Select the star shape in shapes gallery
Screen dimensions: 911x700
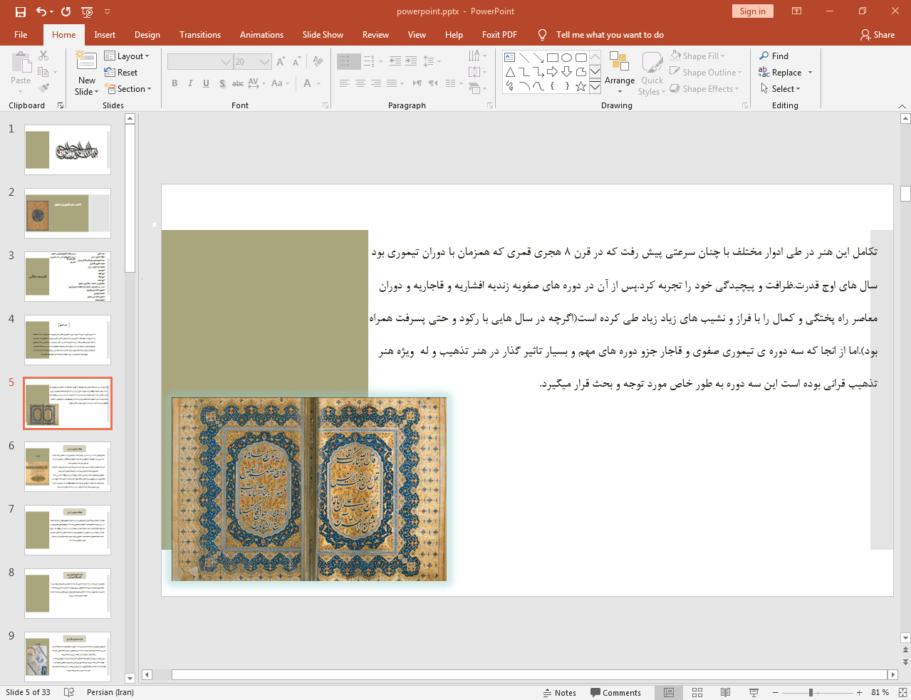coord(581,86)
